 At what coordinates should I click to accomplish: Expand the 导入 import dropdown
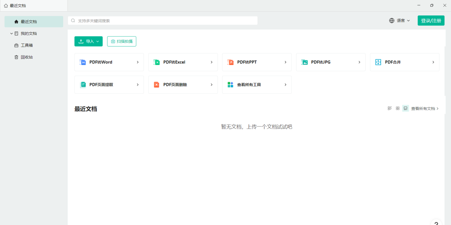pyautogui.click(x=88, y=41)
